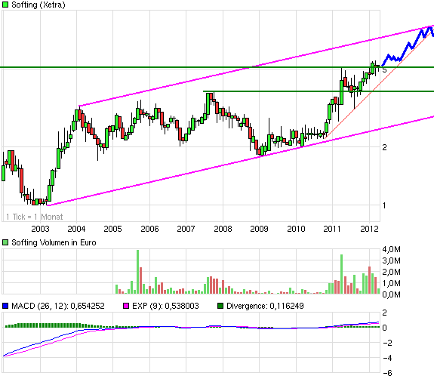The height and width of the screenshot is (379, 434).
Task: Click the 2011 year label on the axis
Action: click(x=332, y=229)
